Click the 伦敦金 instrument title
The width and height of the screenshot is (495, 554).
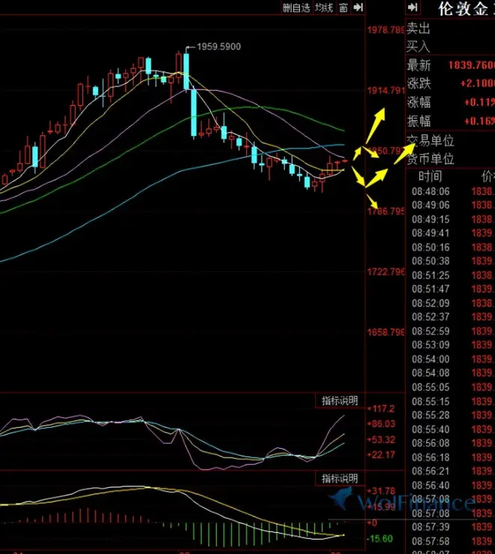tap(466, 9)
